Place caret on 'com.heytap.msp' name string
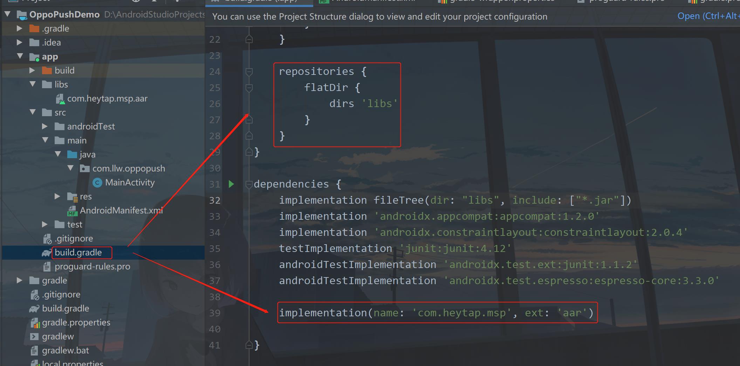Image resolution: width=740 pixels, height=366 pixels. pos(462,313)
